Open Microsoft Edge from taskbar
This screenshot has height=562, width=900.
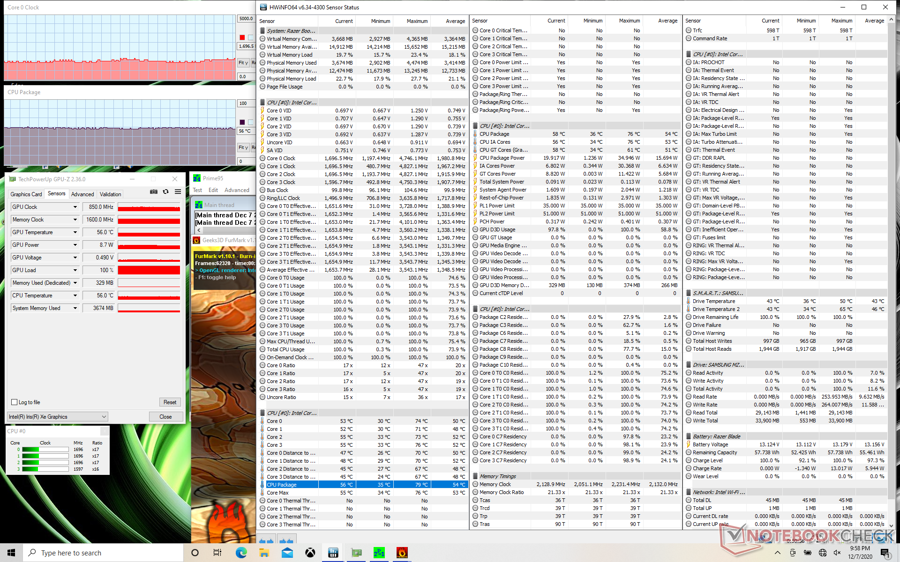[241, 553]
